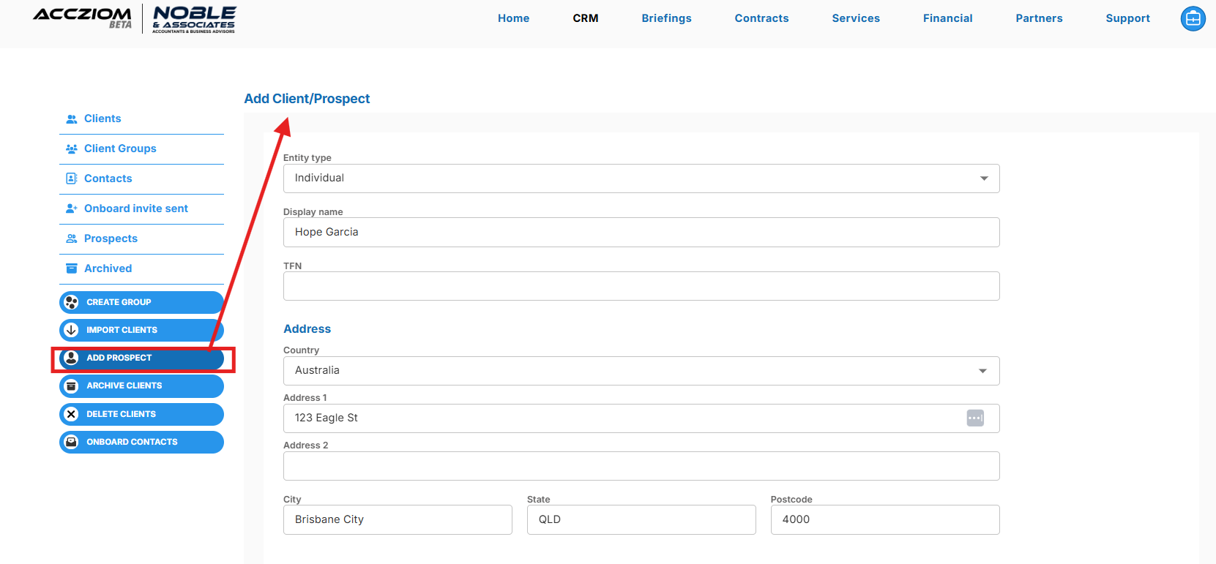
Task: Click the Clients people icon
Action: pyautogui.click(x=72, y=119)
